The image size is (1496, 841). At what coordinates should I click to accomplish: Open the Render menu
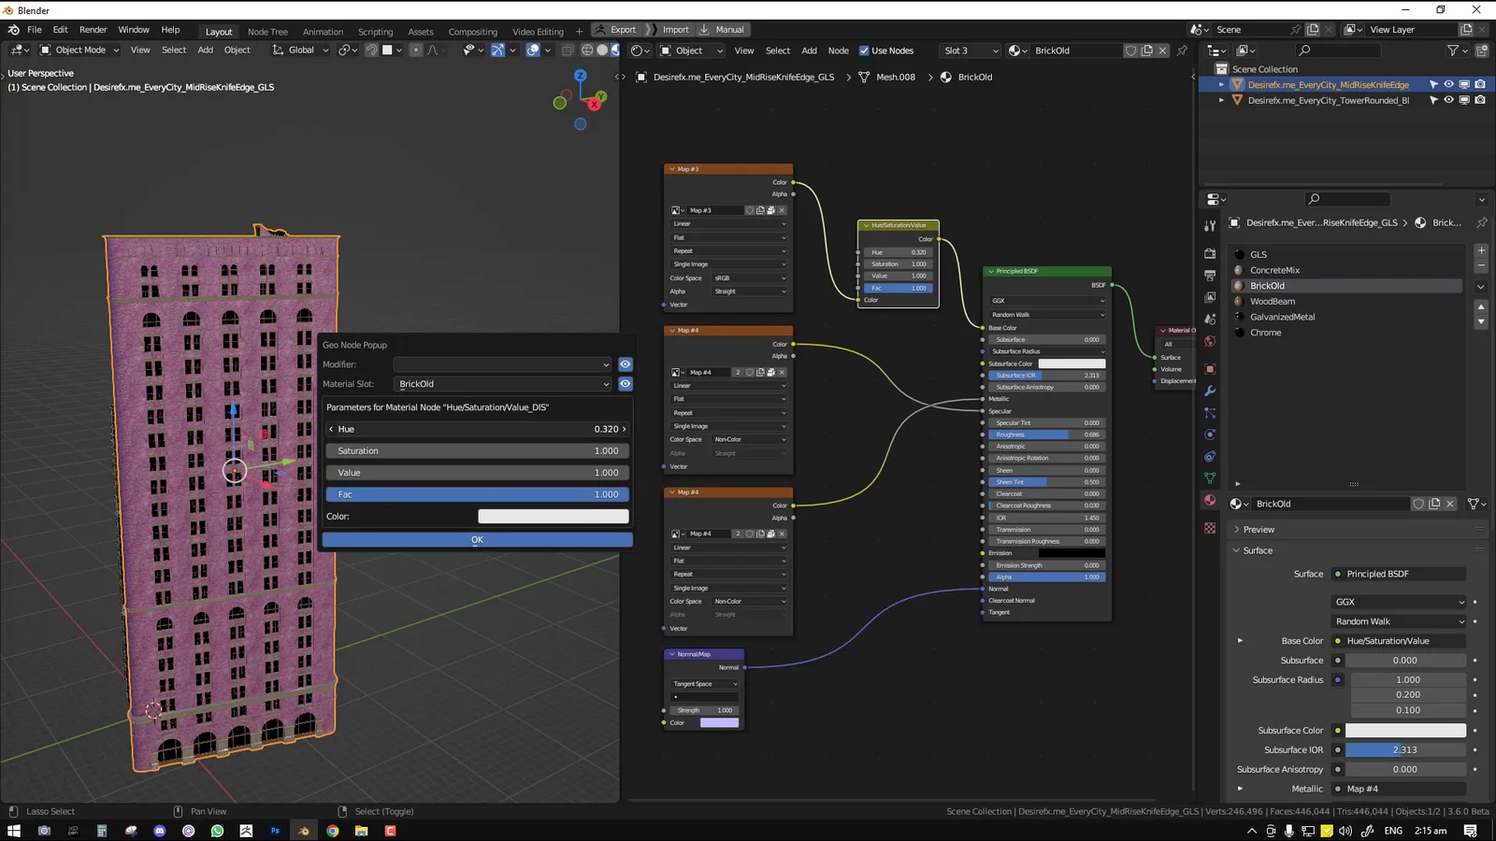pos(93,29)
